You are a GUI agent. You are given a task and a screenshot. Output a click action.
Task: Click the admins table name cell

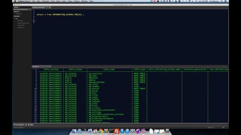(92, 80)
